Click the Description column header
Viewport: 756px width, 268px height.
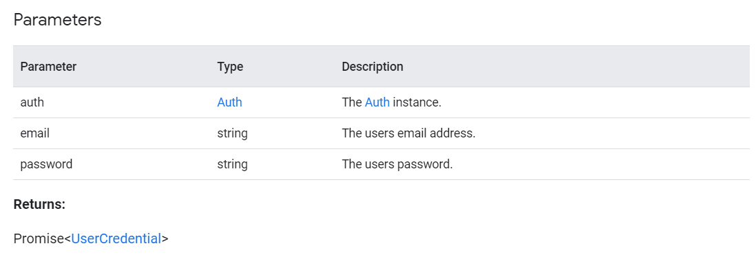[372, 67]
